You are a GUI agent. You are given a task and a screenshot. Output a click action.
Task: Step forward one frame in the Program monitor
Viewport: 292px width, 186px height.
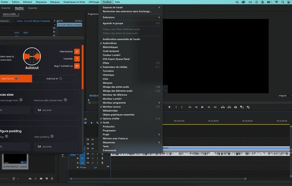(x=209, y=107)
